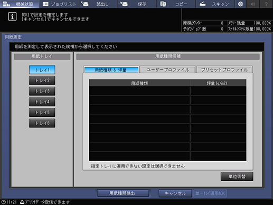Select トレイ2 paper tray
Viewport: 273px width, 205px height.
[42, 80]
